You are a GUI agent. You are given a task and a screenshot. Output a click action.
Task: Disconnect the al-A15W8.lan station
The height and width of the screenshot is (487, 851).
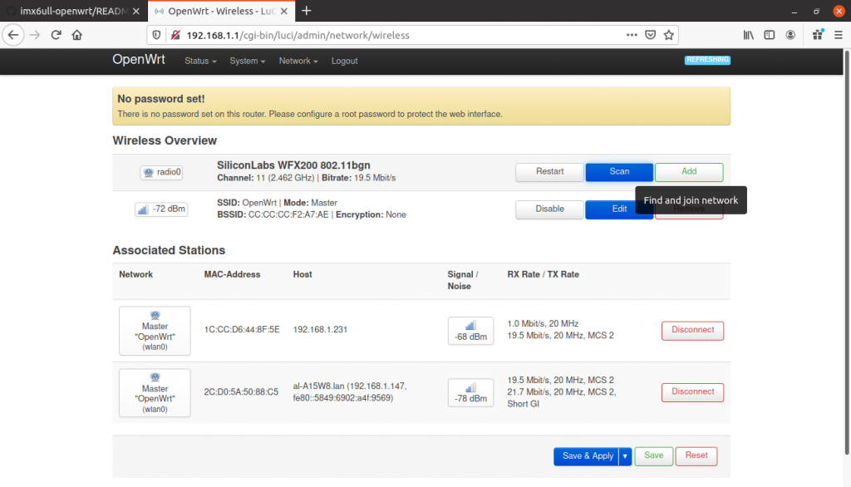pos(692,391)
